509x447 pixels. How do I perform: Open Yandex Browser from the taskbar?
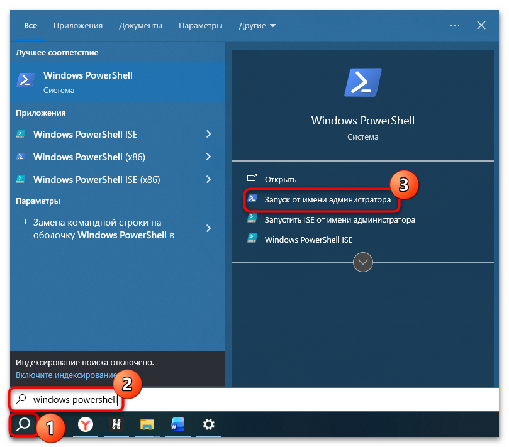tap(86, 424)
